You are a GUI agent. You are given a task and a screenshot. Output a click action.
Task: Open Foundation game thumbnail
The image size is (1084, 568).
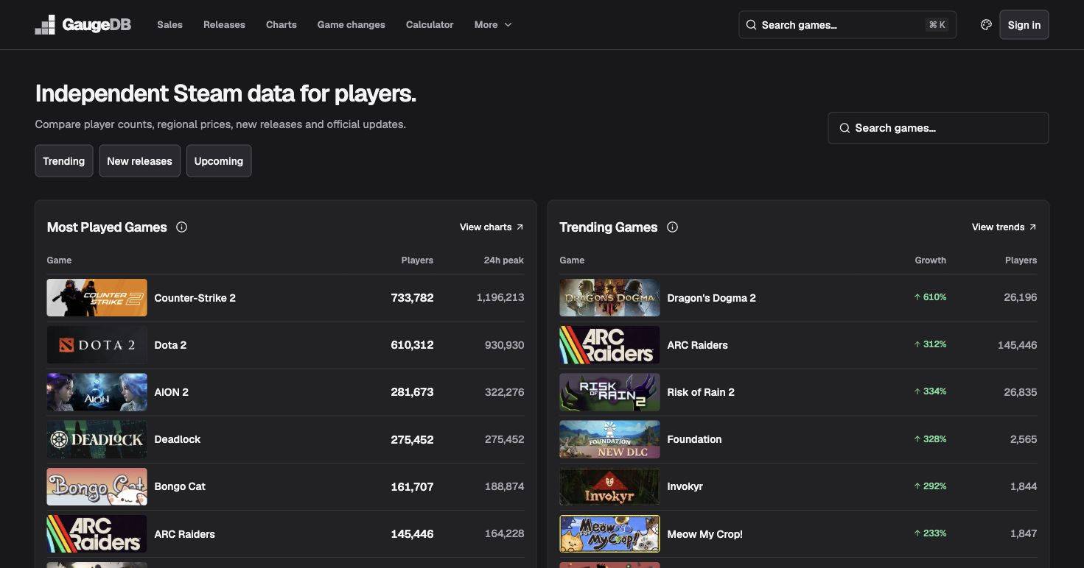coord(609,439)
